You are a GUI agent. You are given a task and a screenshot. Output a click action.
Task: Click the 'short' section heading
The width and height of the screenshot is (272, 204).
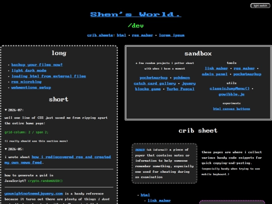click(x=58, y=99)
